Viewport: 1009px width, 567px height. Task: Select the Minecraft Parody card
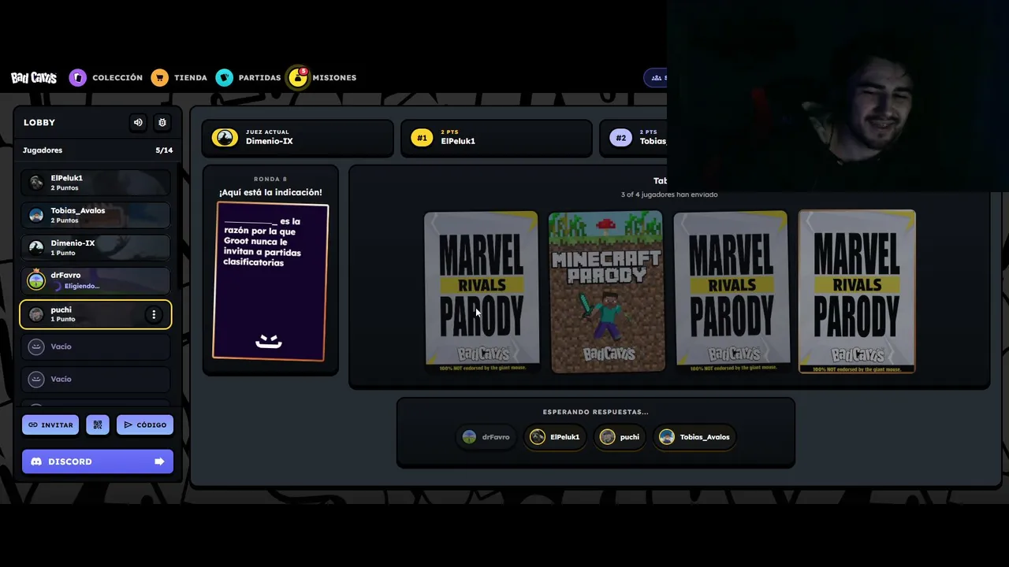[606, 291]
